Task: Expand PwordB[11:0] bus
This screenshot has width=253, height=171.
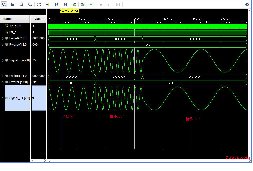Action: coord(3,82)
